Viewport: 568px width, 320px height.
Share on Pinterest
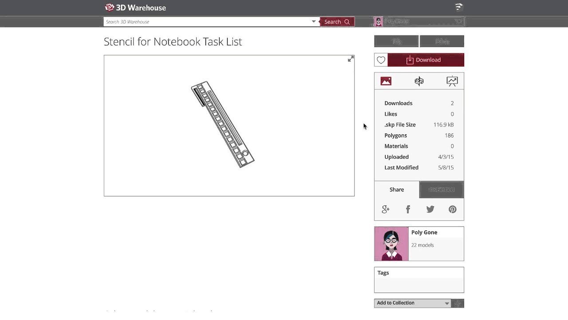(453, 209)
